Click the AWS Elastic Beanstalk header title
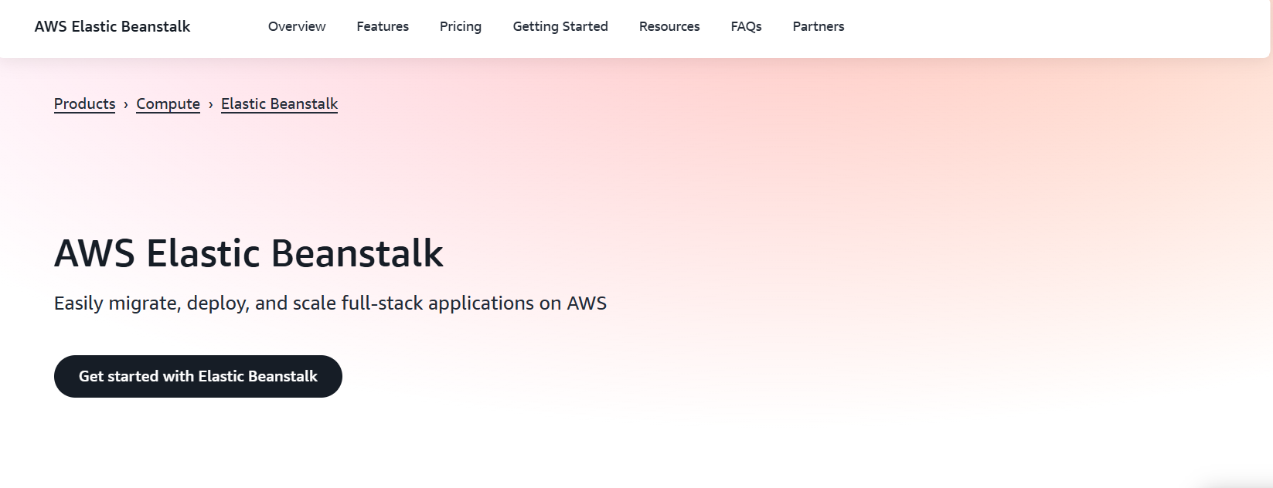 (x=112, y=26)
